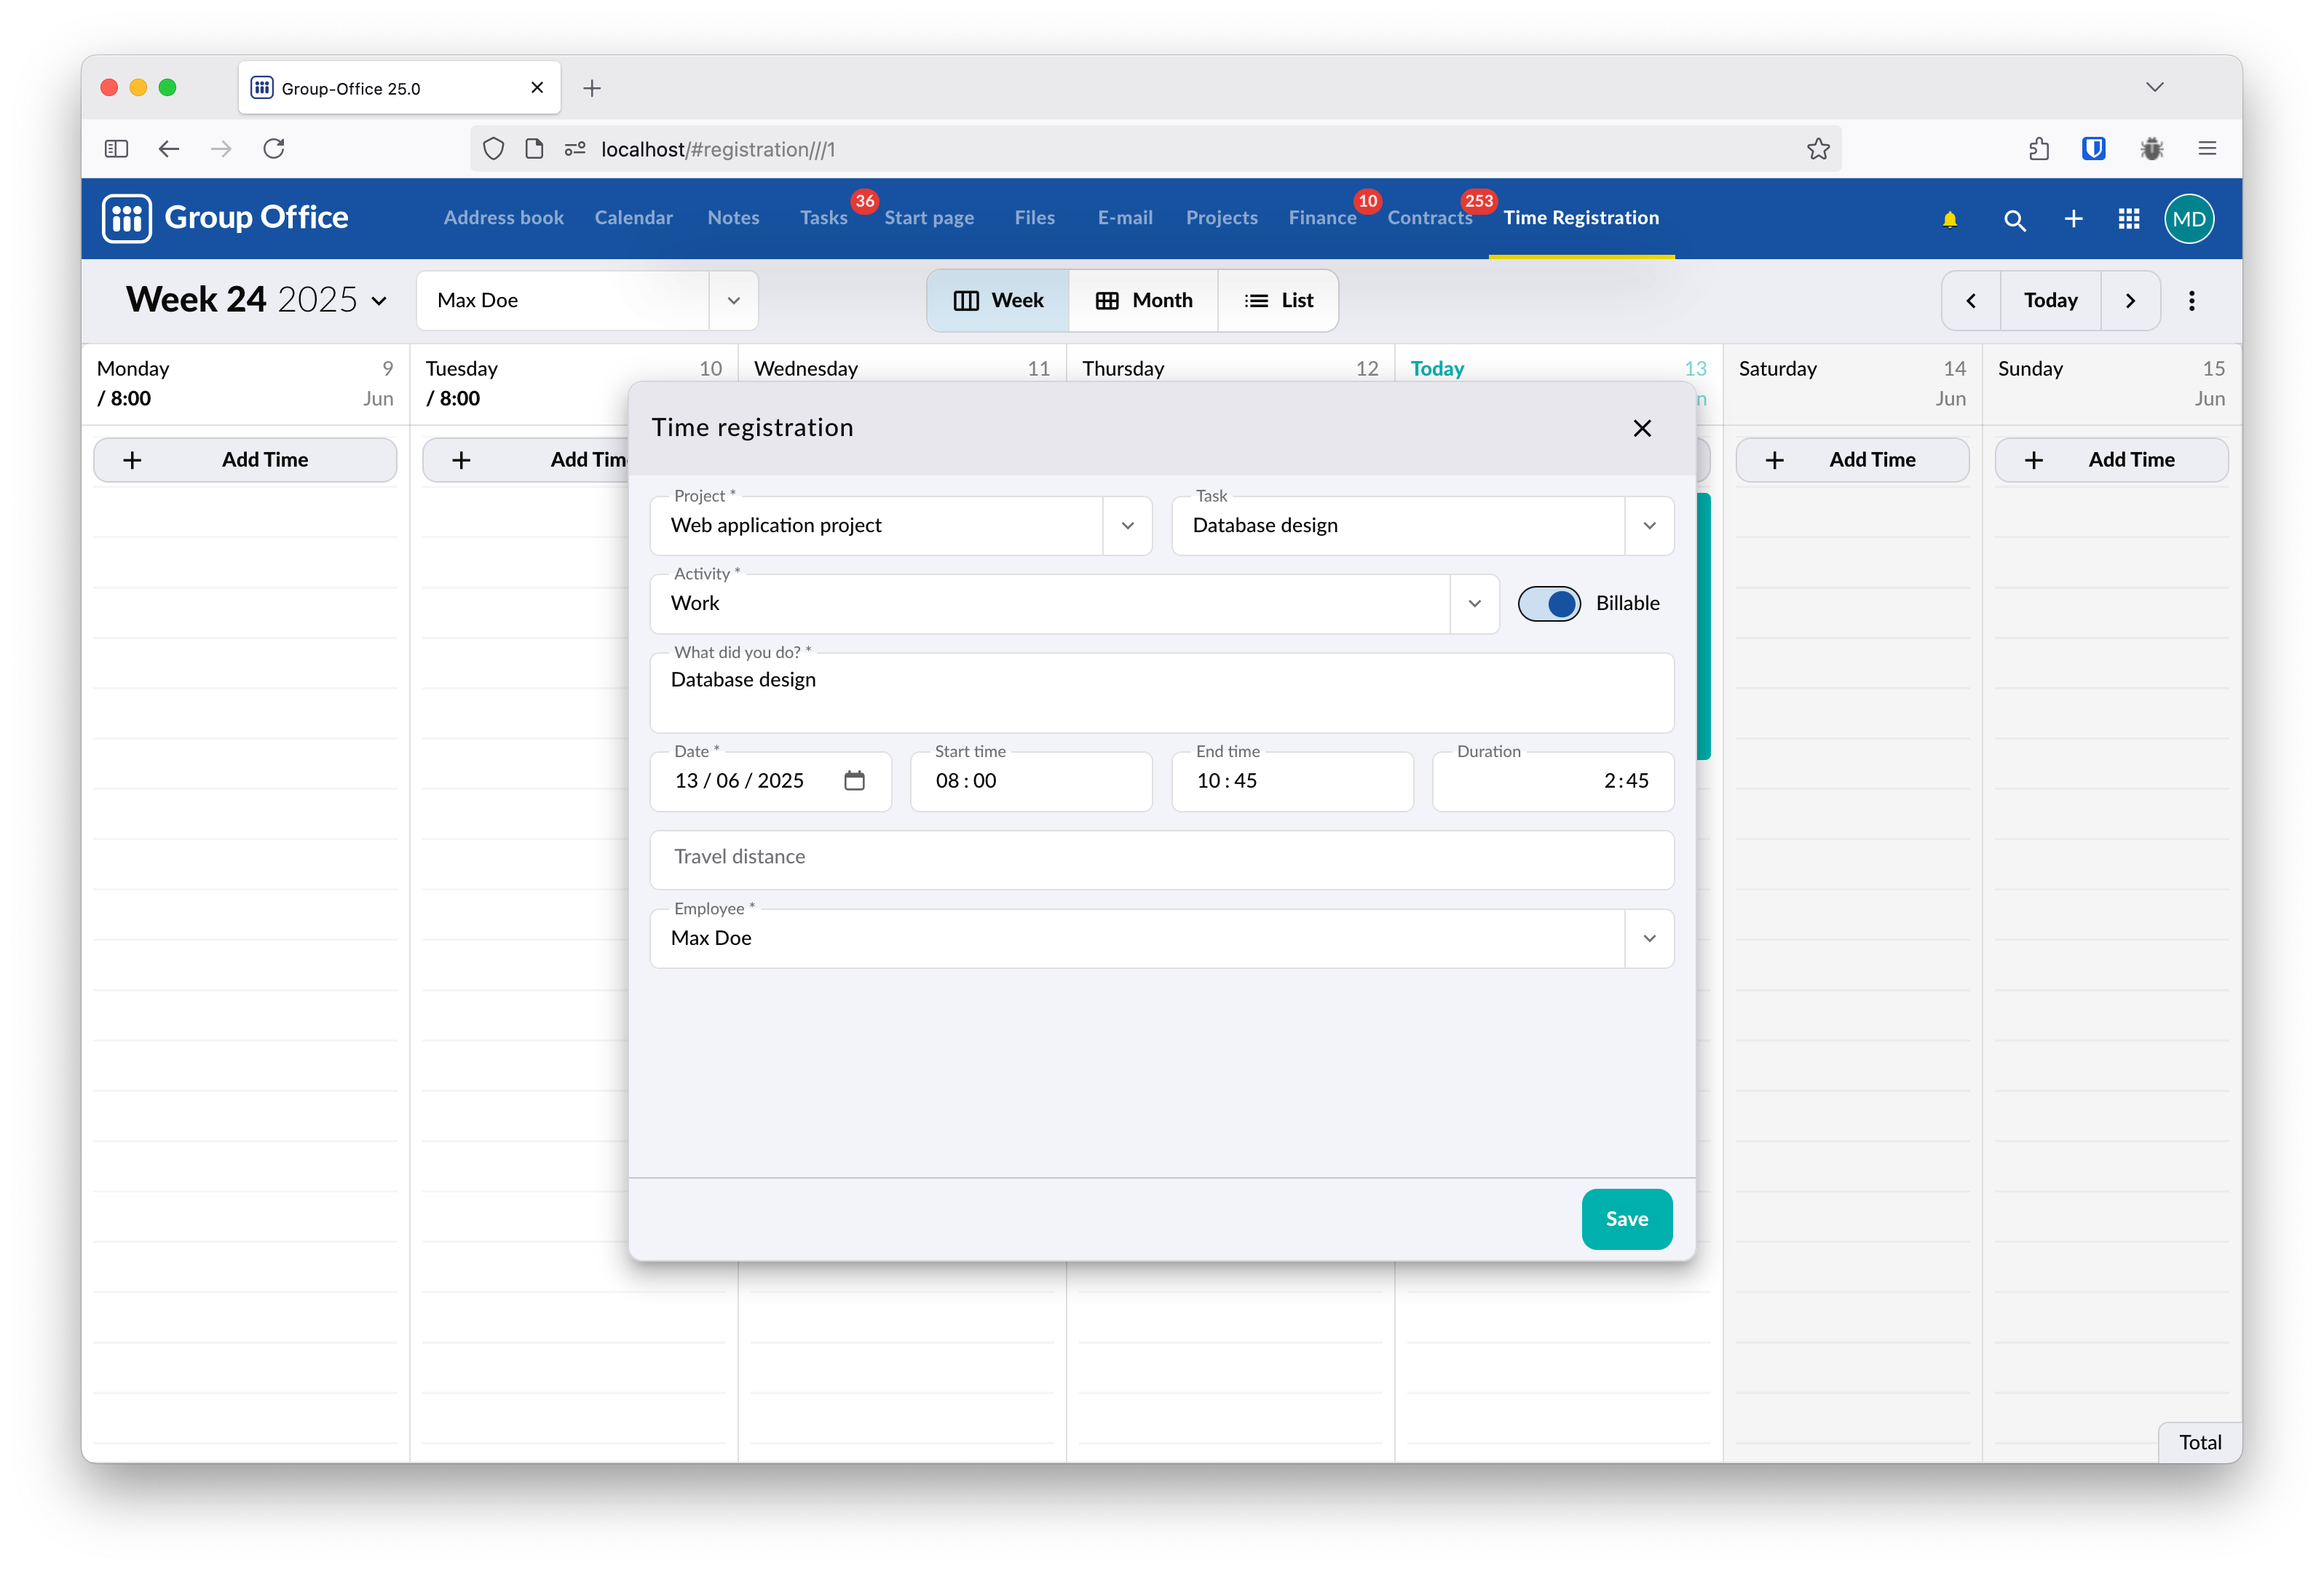Toggle the Billable switch

(1549, 604)
